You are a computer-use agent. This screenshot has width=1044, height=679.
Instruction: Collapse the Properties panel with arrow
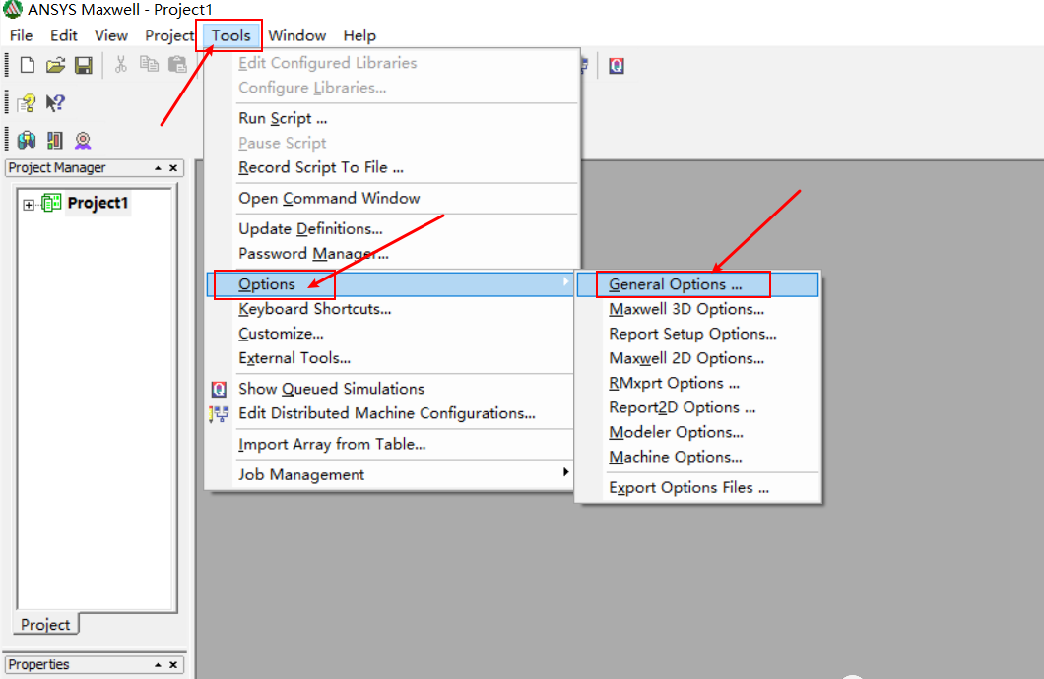click(158, 665)
